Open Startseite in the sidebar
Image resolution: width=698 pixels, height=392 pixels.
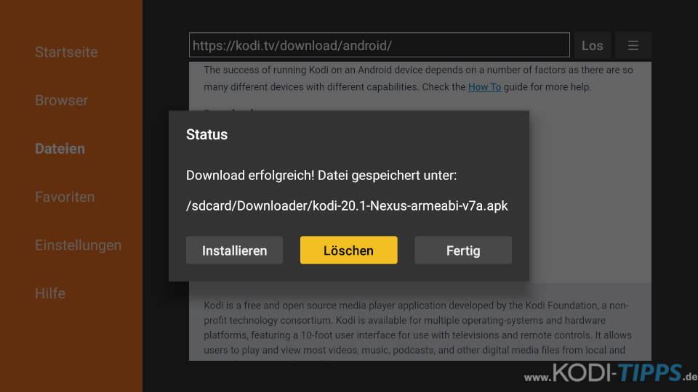pos(66,52)
